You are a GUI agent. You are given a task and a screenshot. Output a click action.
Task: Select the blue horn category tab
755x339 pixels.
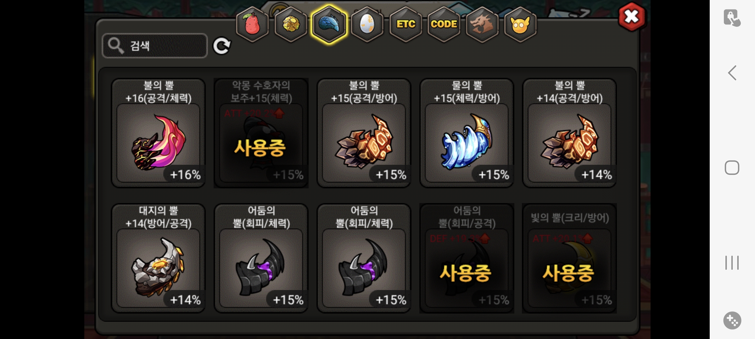(x=329, y=24)
